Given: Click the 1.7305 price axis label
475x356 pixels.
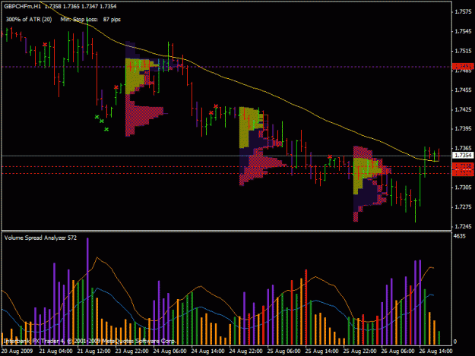Looking at the screenshot, I should click(463, 187).
